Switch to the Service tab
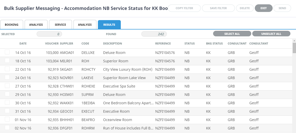Viewport: 296px width, 133px height. point(61,25)
